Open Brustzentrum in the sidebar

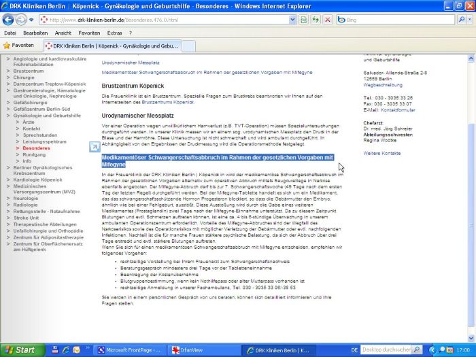click(x=29, y=71)
